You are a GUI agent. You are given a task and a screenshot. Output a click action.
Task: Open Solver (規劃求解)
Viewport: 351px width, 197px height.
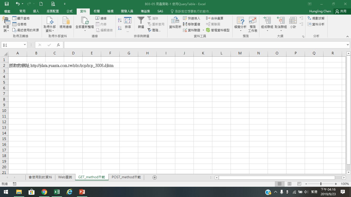coord(316,18)
